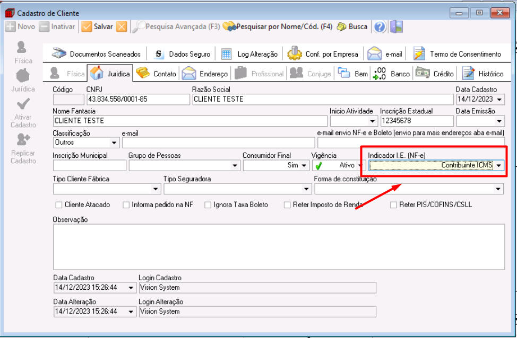Click the Novo plus icon
Image resolution: width=517 pixels, height=338 pixels.
point(10,26)
